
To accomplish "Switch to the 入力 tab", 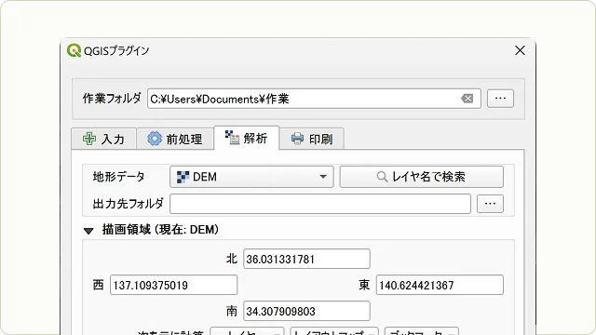I will (x=103, y=139).
